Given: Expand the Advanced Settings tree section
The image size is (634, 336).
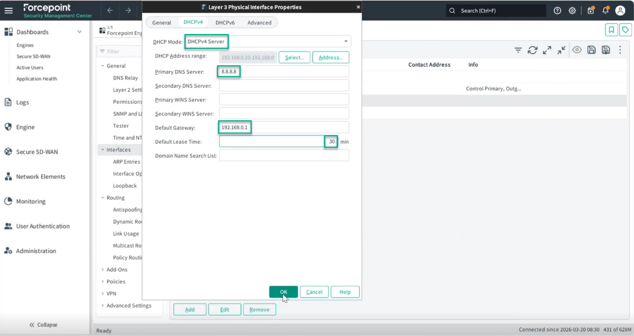Looking at the screenshot, I should (103, 306).
